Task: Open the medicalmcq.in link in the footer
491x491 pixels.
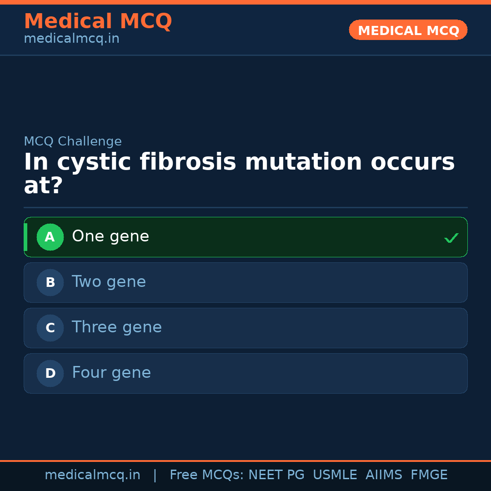Action: coord(92,475)
